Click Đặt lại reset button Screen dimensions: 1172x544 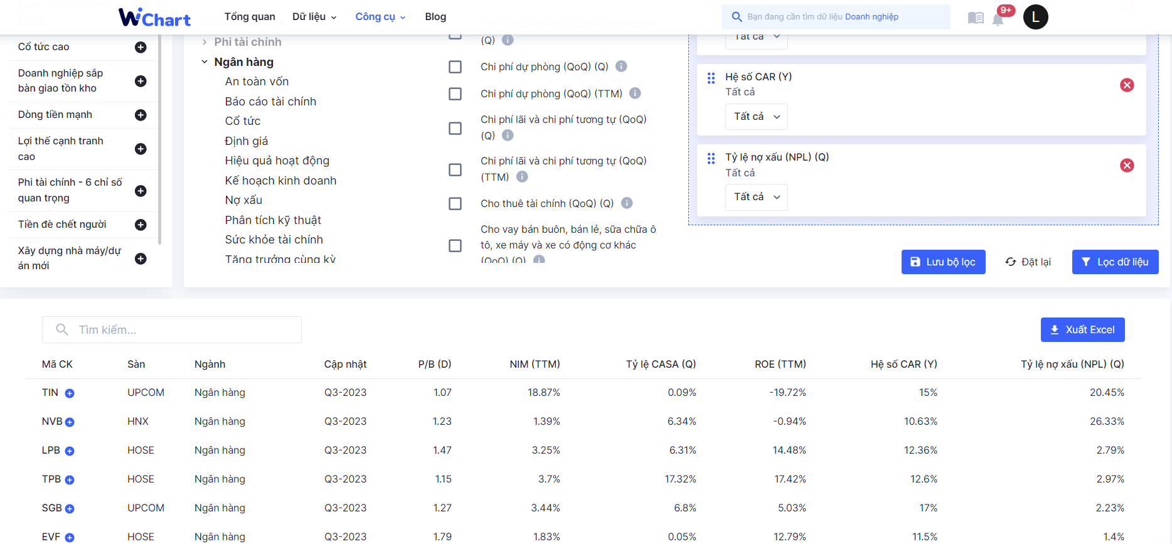pyautogui.click(x=1028, y=262)
